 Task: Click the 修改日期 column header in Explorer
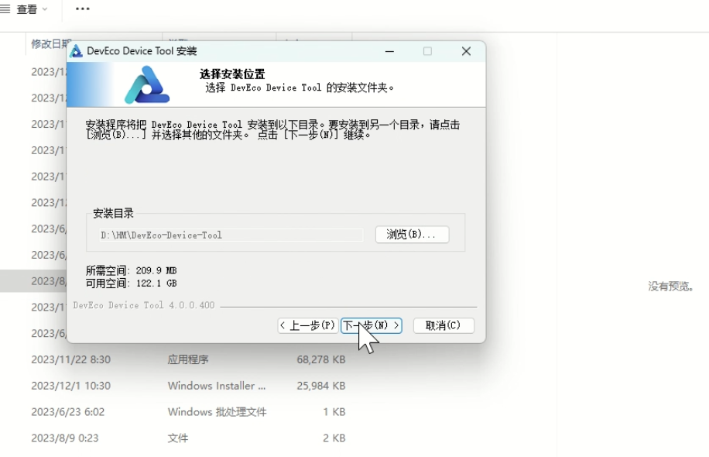coord(50,43)
